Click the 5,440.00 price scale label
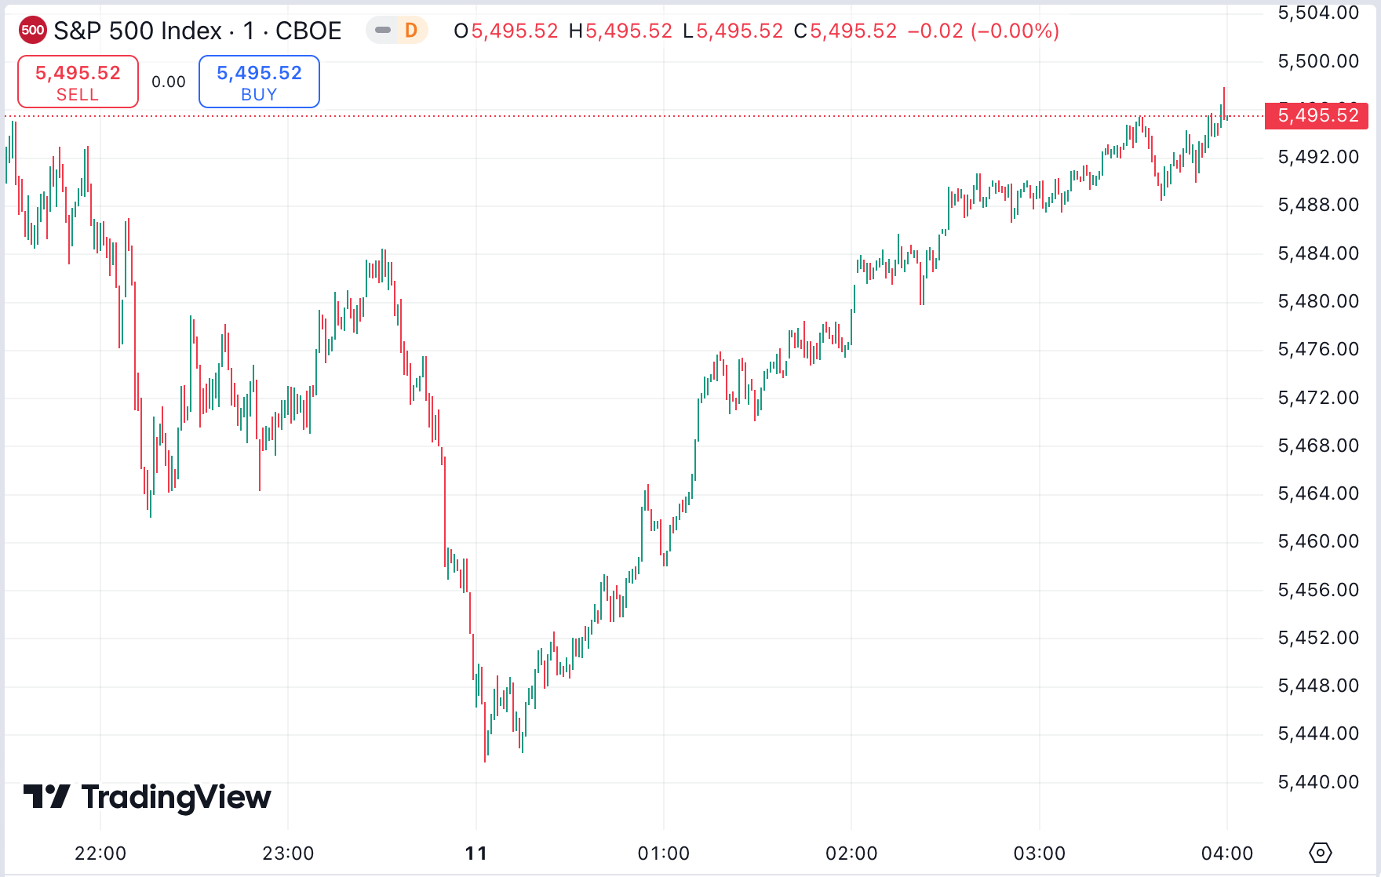 (1317, 782)
